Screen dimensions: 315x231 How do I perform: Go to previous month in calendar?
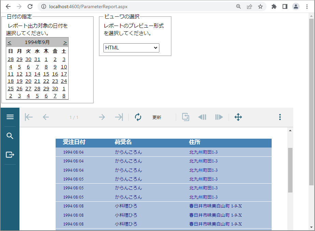point(10,43)
